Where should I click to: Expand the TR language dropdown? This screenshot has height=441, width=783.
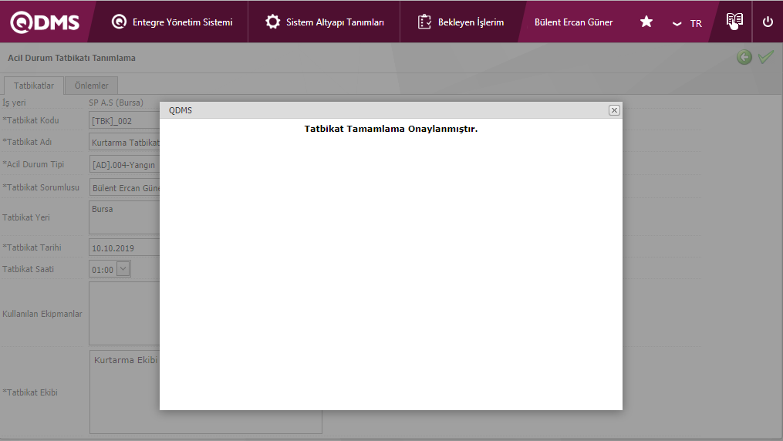[x=687, y=23]
